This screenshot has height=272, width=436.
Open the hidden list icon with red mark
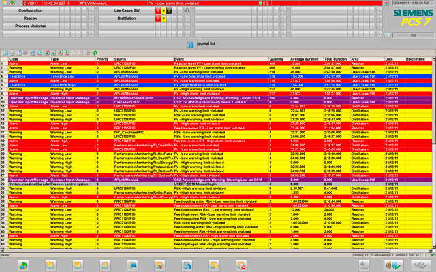[x=242, y=265]
